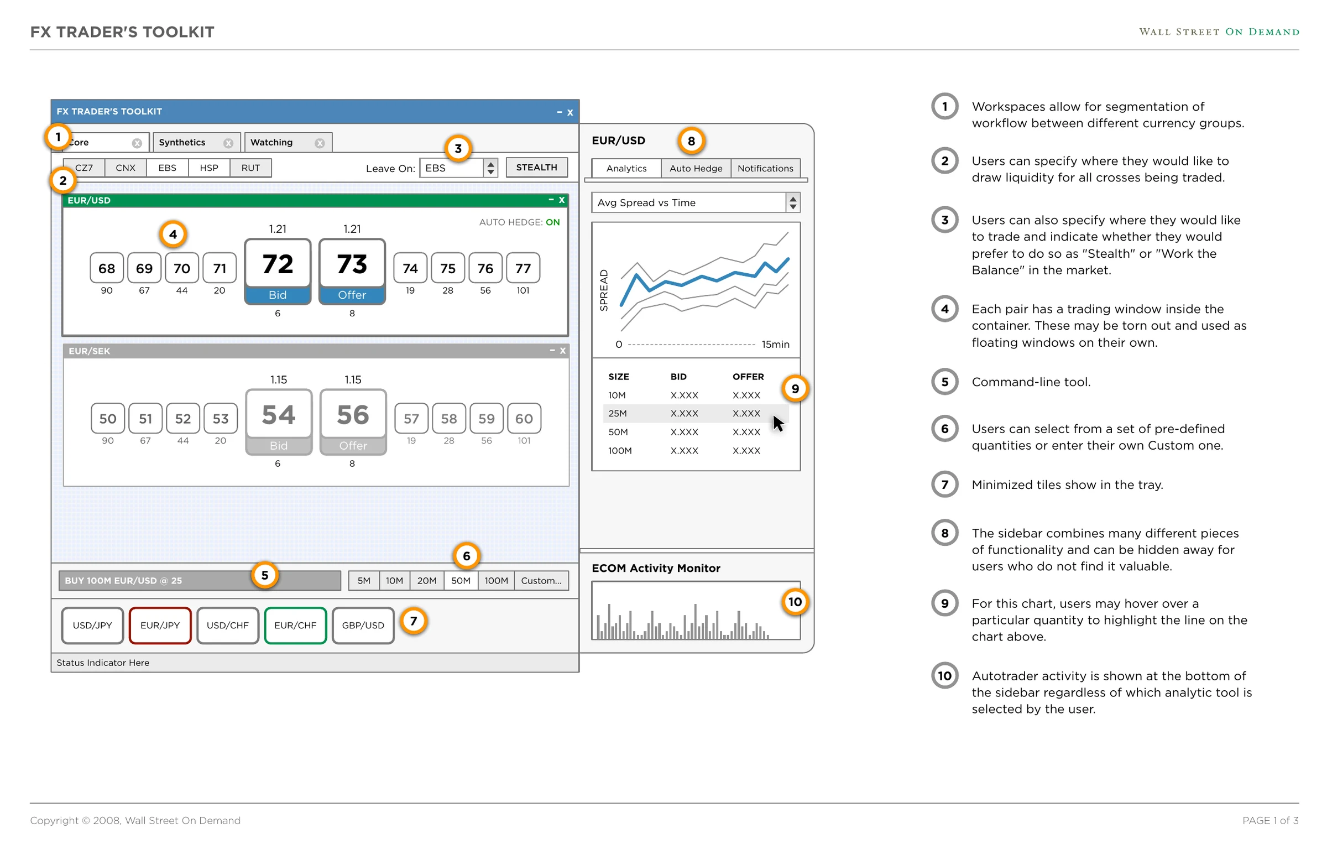Restore the minimized EUR/CHF tile
Image resolution: width=1327 pixels, height=849 pixels.
pyautogui.click(x=295, y=626)
